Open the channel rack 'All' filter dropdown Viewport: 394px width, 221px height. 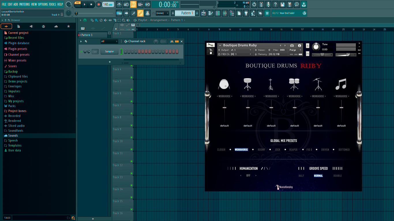tap(109, 41)
